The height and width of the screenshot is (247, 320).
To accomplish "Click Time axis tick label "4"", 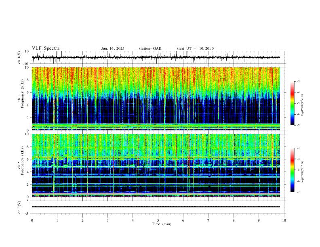I will (133, 220).
